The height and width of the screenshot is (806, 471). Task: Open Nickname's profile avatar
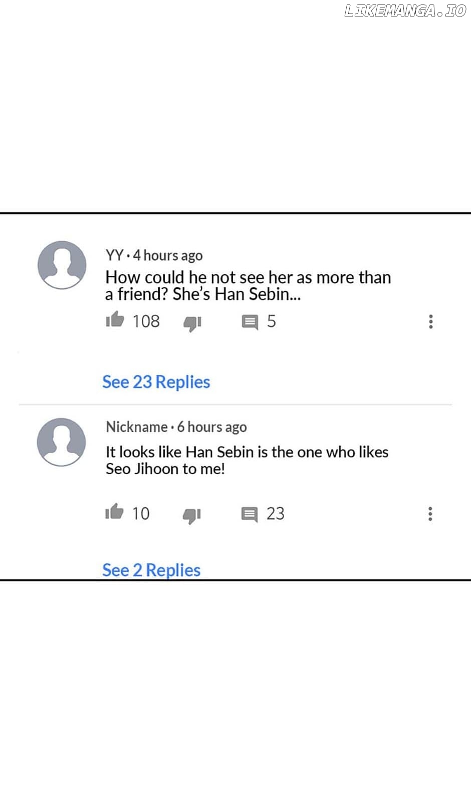pyautogui.click(x=62, y=442)
